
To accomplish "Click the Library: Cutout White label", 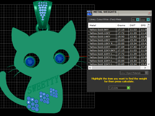I will click(x=105, y=19).
